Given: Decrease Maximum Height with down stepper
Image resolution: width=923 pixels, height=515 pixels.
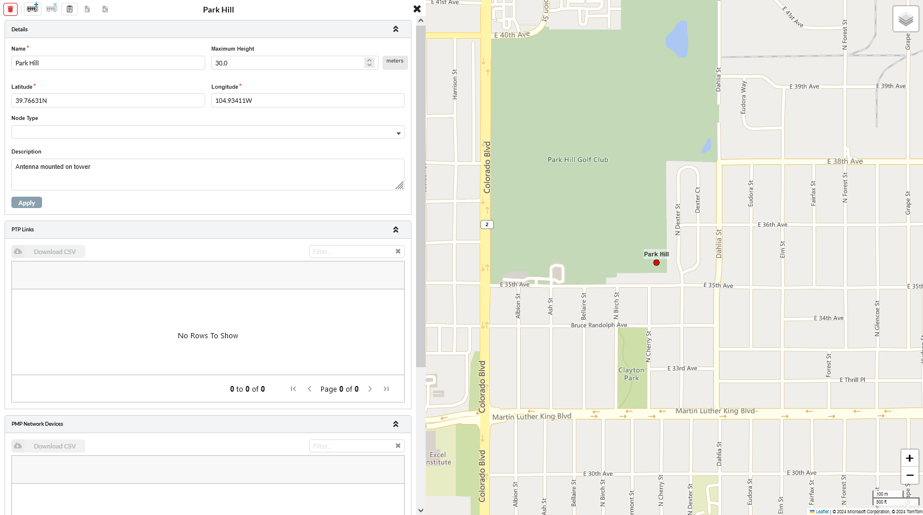Looking at the screenshot, I should (369, 65).
